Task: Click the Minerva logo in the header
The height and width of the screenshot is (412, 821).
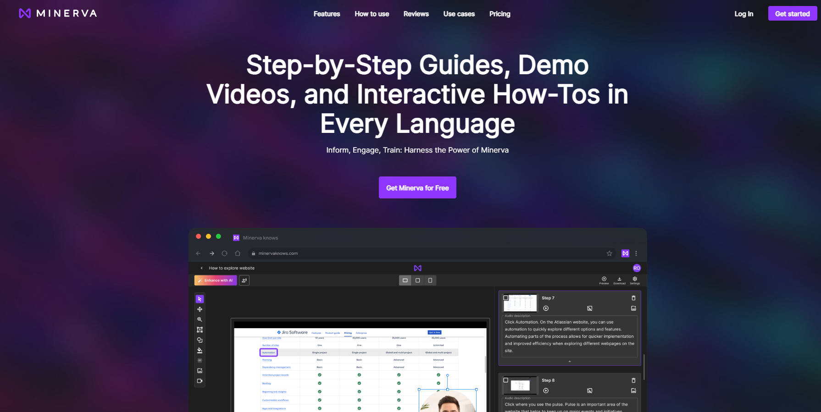Action: click(x=58, y=13)
